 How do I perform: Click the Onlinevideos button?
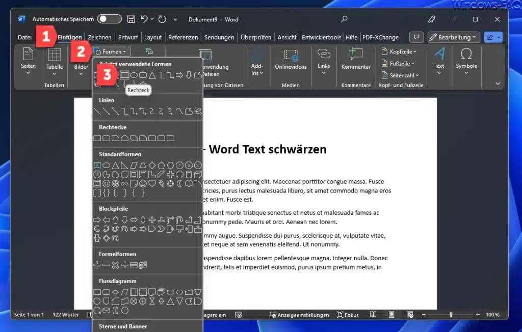pyautogui.click(x=291, y=60)
